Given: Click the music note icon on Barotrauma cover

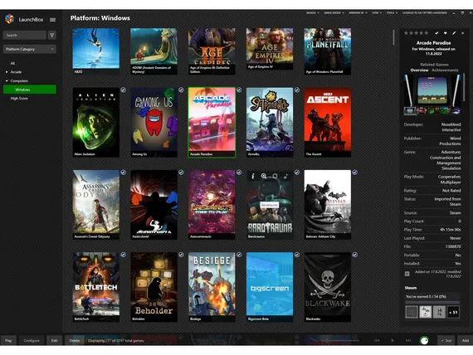Looking at the screenshot, I should (285, 176).
